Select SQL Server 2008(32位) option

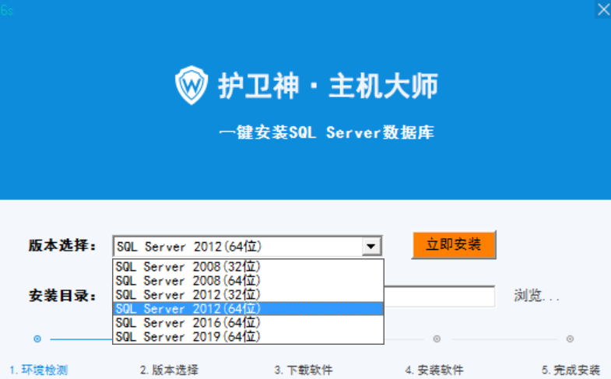pos(248,267)
